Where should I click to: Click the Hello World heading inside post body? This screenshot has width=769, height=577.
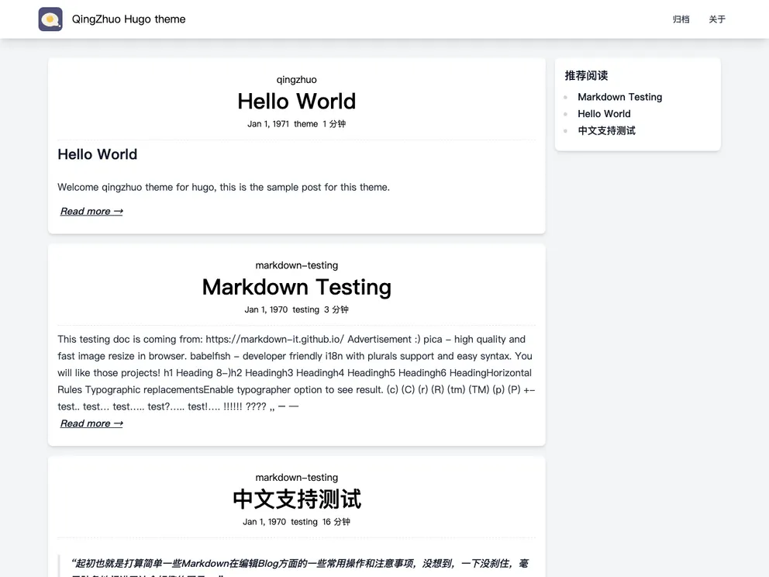[97, 154]
